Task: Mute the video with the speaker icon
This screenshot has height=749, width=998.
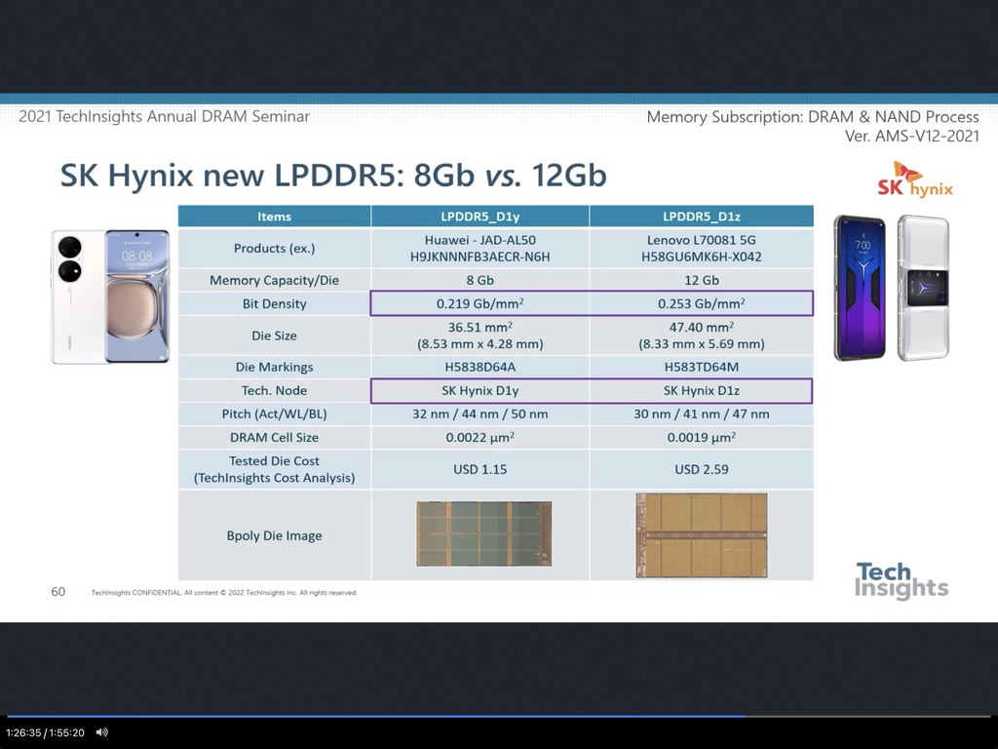Action: click(102, 732)
